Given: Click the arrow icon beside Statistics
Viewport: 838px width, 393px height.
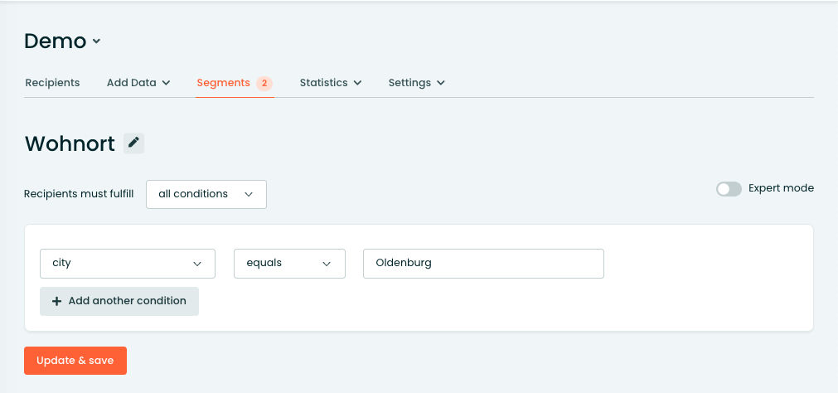Looking at the screenshot, I should point(357,83).
